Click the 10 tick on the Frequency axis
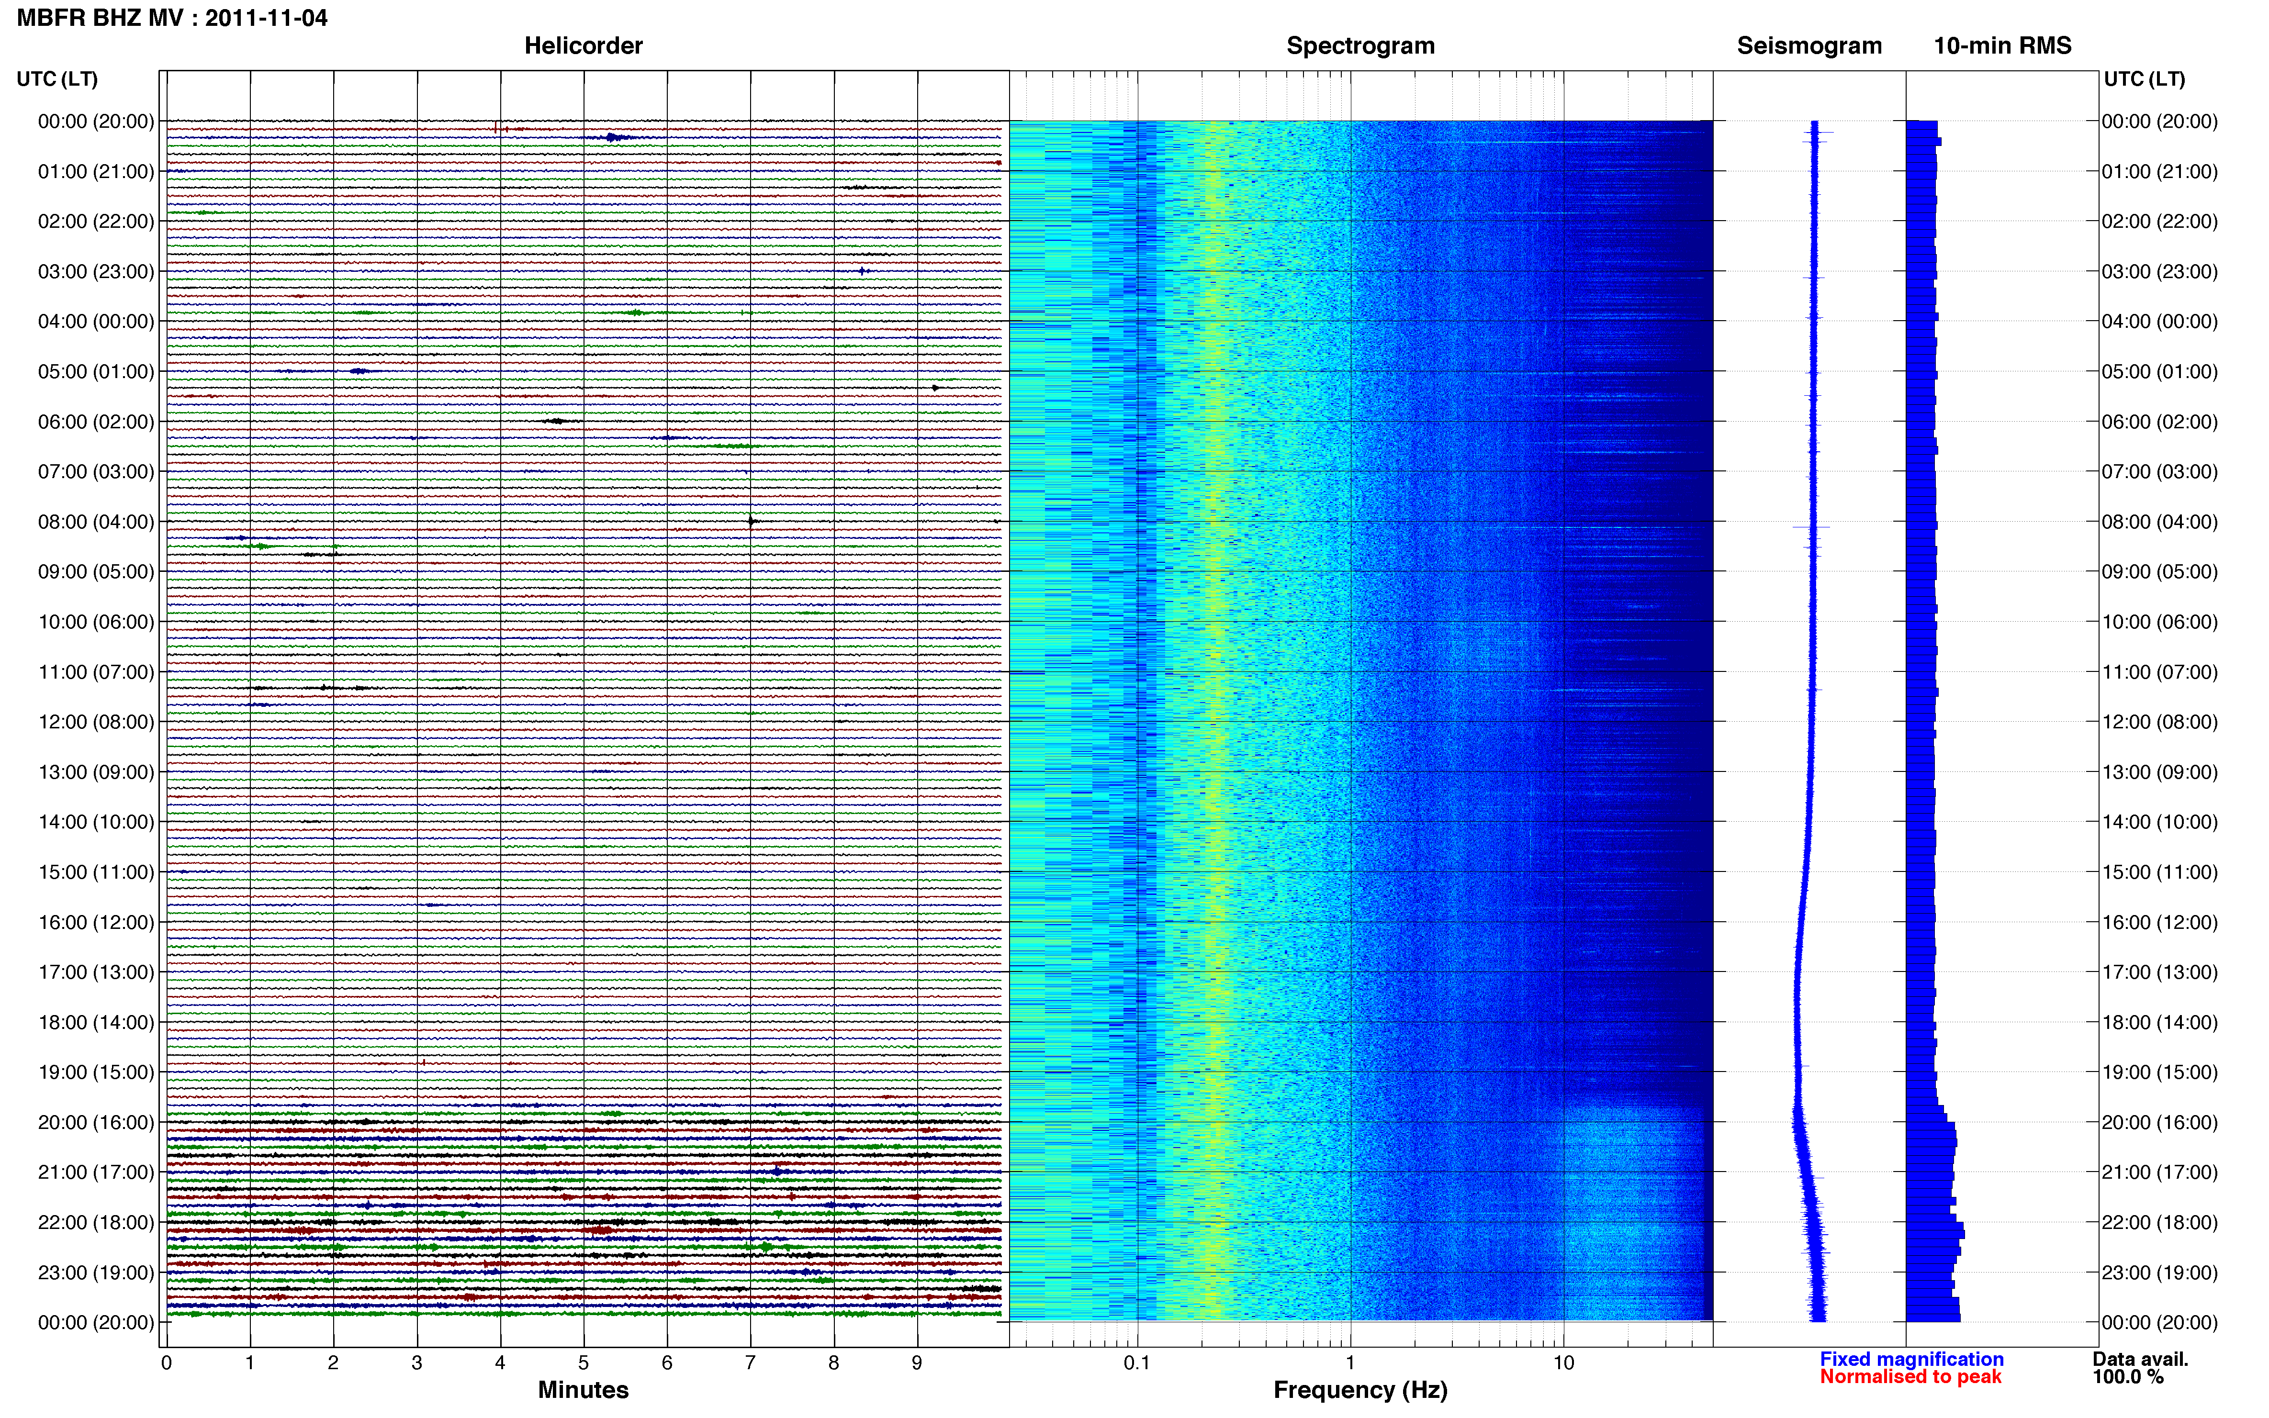2269x1418 pixels. pos(1563,1363)
